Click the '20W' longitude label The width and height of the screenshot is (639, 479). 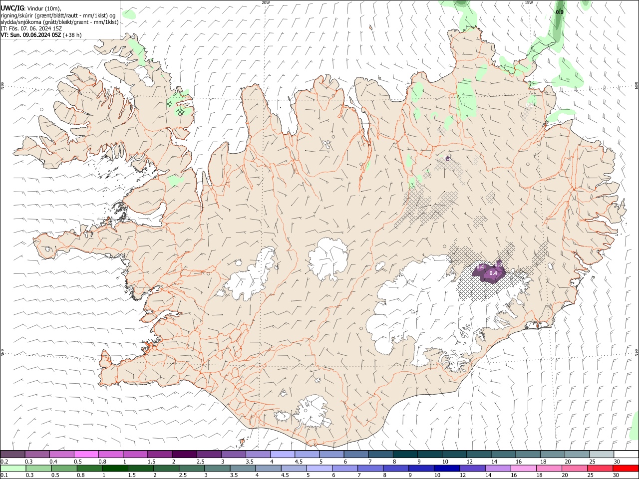(266, 2)
